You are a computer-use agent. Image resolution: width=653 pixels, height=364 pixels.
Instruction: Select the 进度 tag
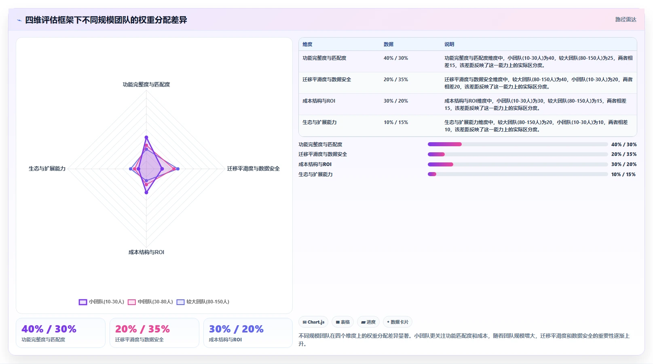pyautogui.click(x=368, y=322)
